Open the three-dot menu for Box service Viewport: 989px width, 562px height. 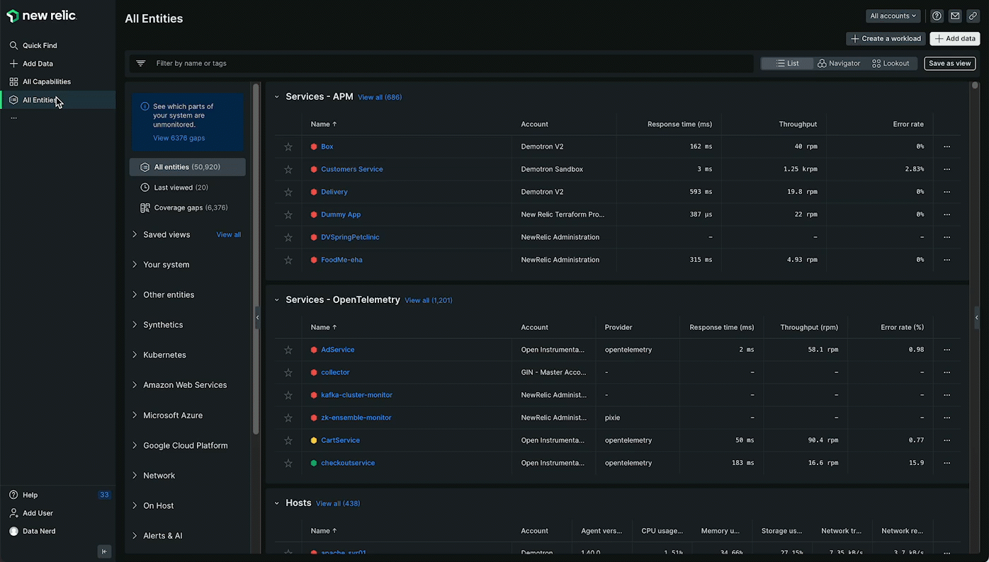946,147
